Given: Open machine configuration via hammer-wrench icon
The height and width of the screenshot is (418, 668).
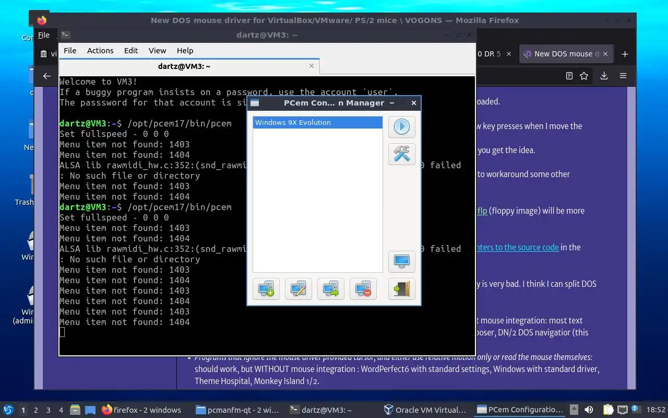Looking at the screenshot, I should [x=402, y=154].
